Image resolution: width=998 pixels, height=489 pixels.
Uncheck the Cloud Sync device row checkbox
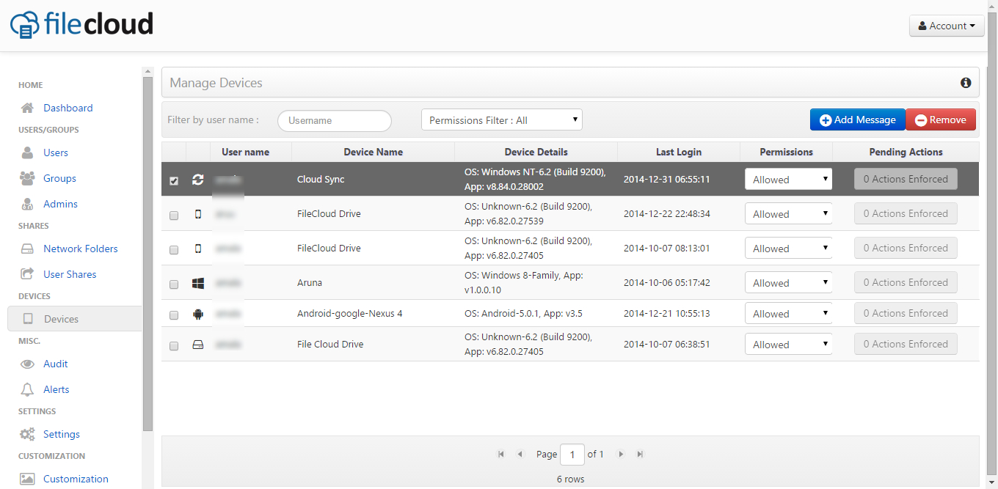coord(173,180)
